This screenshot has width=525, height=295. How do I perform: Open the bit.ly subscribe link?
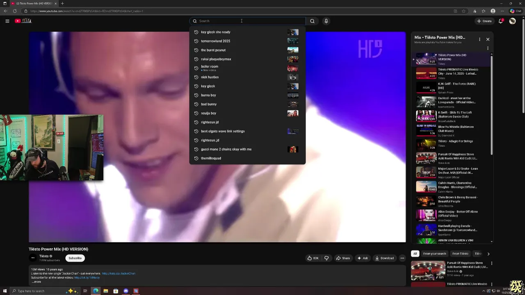coord(87,277)
